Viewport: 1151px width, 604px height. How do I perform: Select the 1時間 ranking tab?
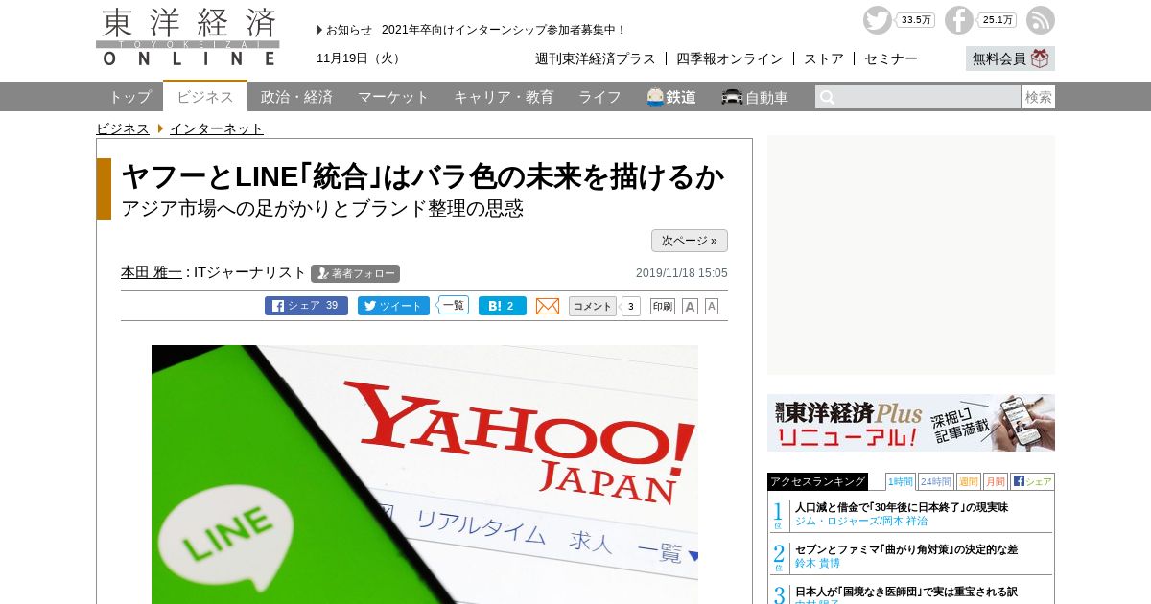pos(901,481)
